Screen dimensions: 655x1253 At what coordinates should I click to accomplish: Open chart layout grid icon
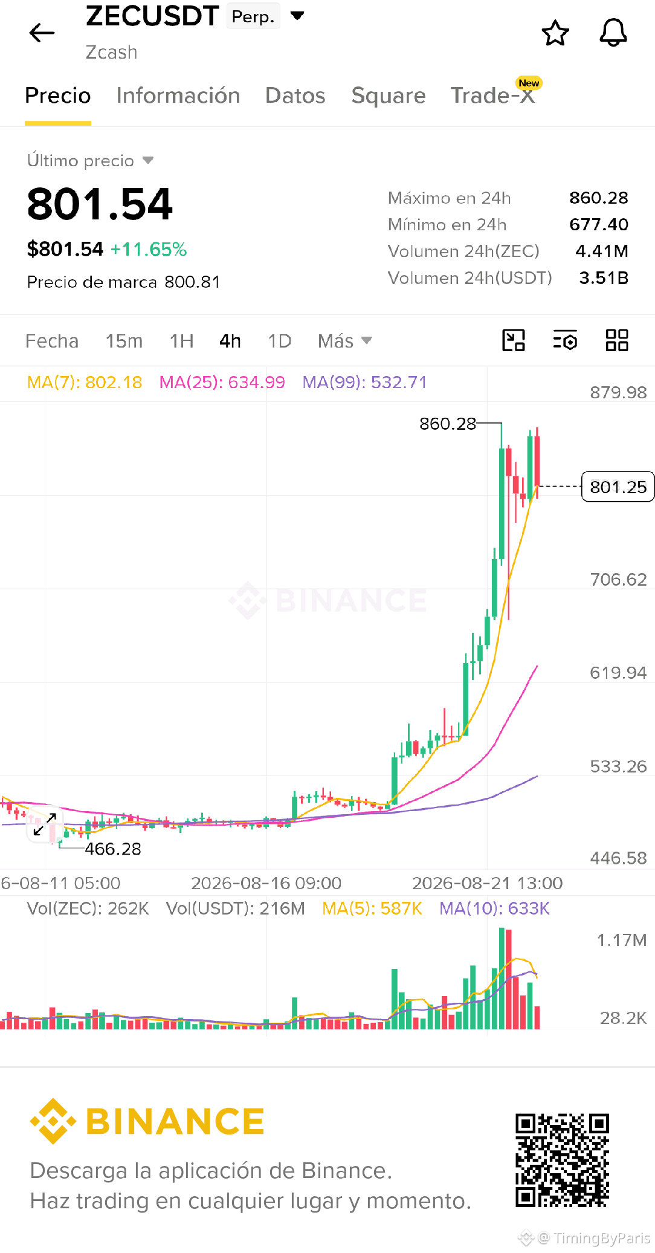click(x=617, y=340)
